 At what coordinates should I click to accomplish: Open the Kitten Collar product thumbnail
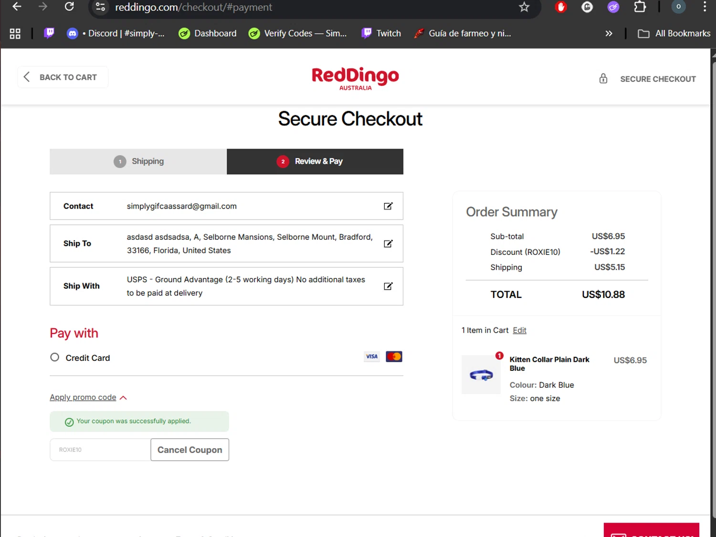pyautogui.click(x=481, y=375)
